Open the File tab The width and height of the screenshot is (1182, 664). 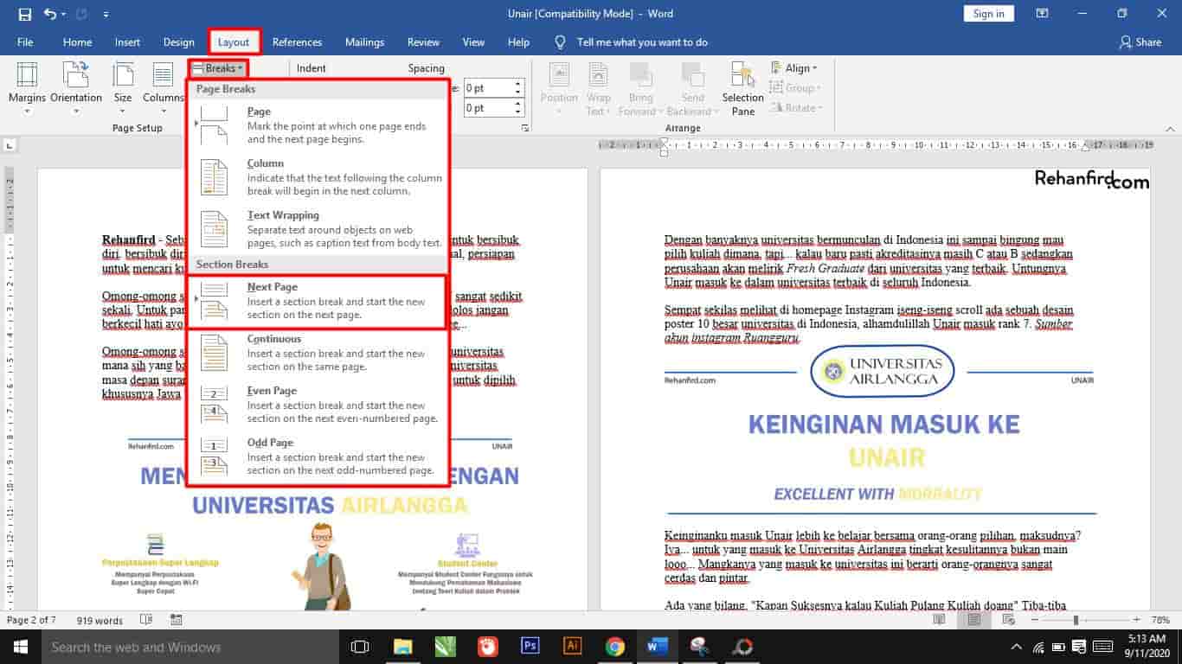(25, 41)
